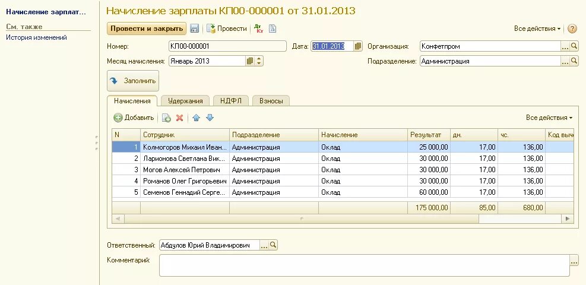Open month picker icon for Месяц начисления
The image size is (586, 285).
pyautogui.click(x=249, y=61)
